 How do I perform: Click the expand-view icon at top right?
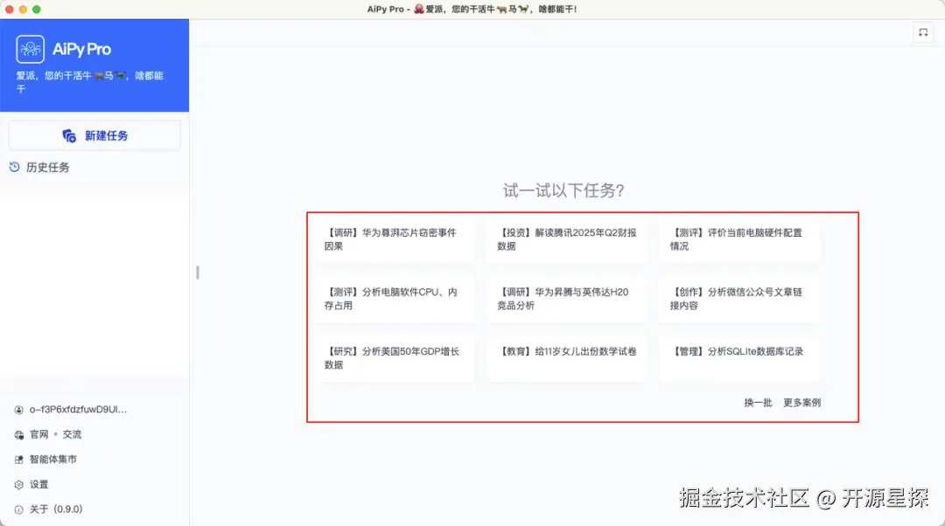tap(923, 32)
